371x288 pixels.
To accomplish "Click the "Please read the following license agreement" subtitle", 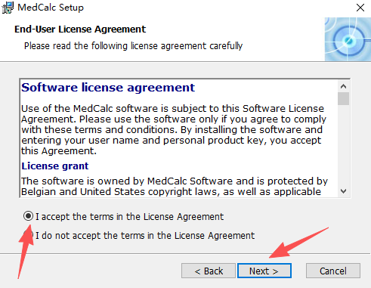I will tap(133, 46).
